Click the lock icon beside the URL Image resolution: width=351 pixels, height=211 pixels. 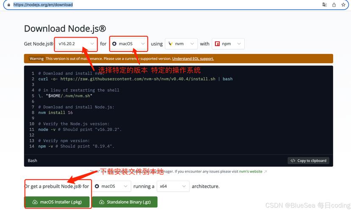(x=9, y=5)
